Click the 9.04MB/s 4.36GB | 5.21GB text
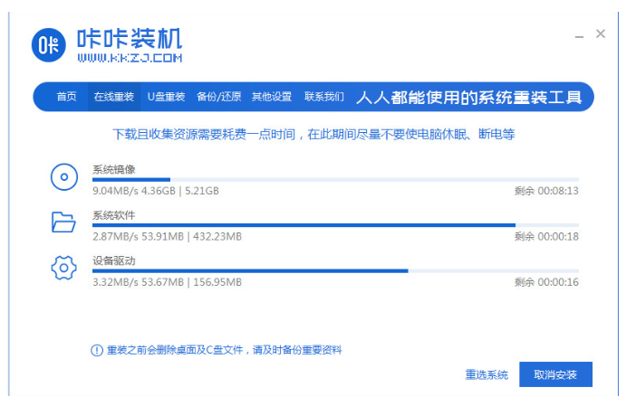This screenshot has height=416, width=626. pyautogui.click(x=156, y=191)
